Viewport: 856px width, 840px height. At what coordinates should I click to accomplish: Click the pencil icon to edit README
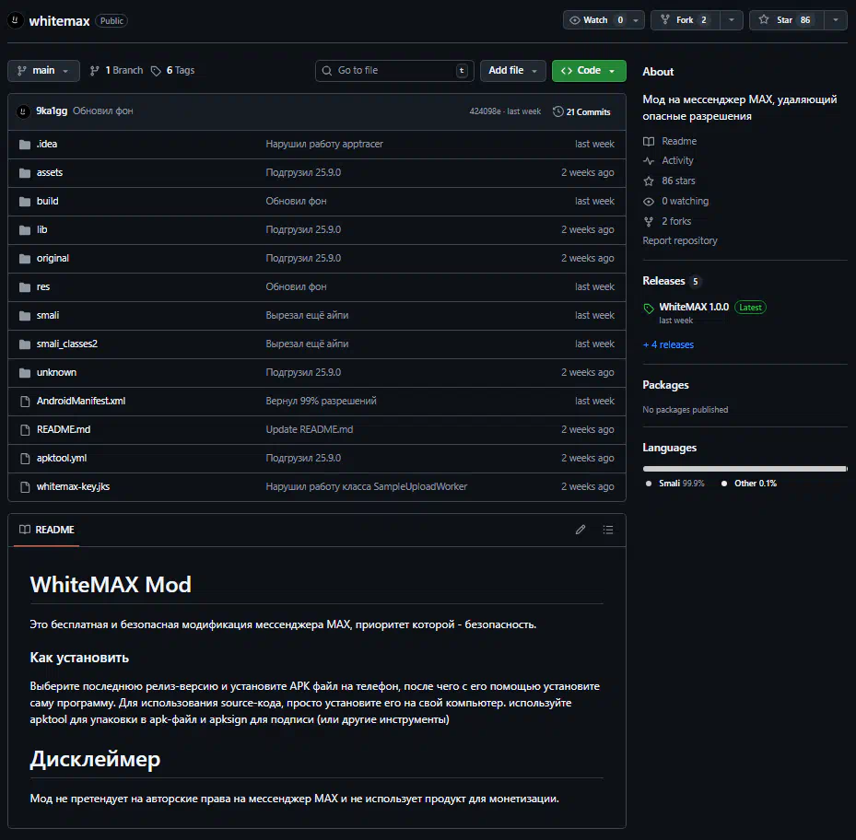click(x=580, y=530)
